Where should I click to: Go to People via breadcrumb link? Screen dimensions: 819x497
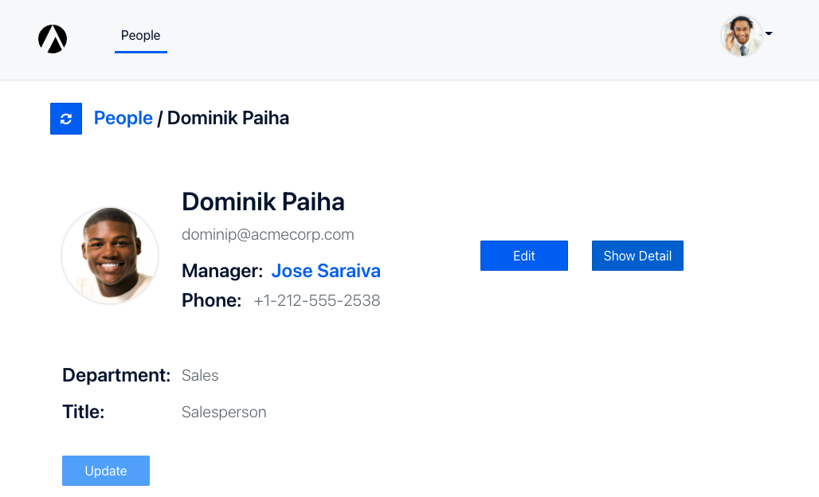point(123,118)
